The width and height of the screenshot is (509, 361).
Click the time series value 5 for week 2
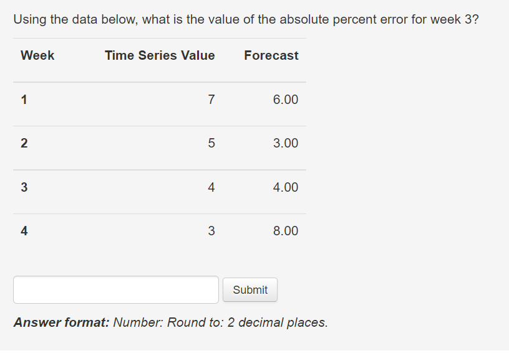pyautogui.click(x=211, y=143)
